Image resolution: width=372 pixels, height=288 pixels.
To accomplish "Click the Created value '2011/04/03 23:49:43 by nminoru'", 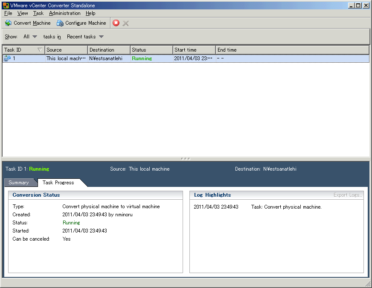I will point(97,215).
